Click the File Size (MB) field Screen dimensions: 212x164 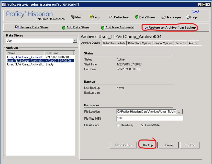150,118
